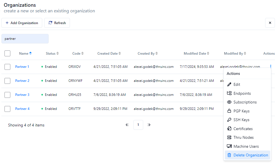
Task: Choose Machine Users from Actions menu
Action: coord(246,146)
